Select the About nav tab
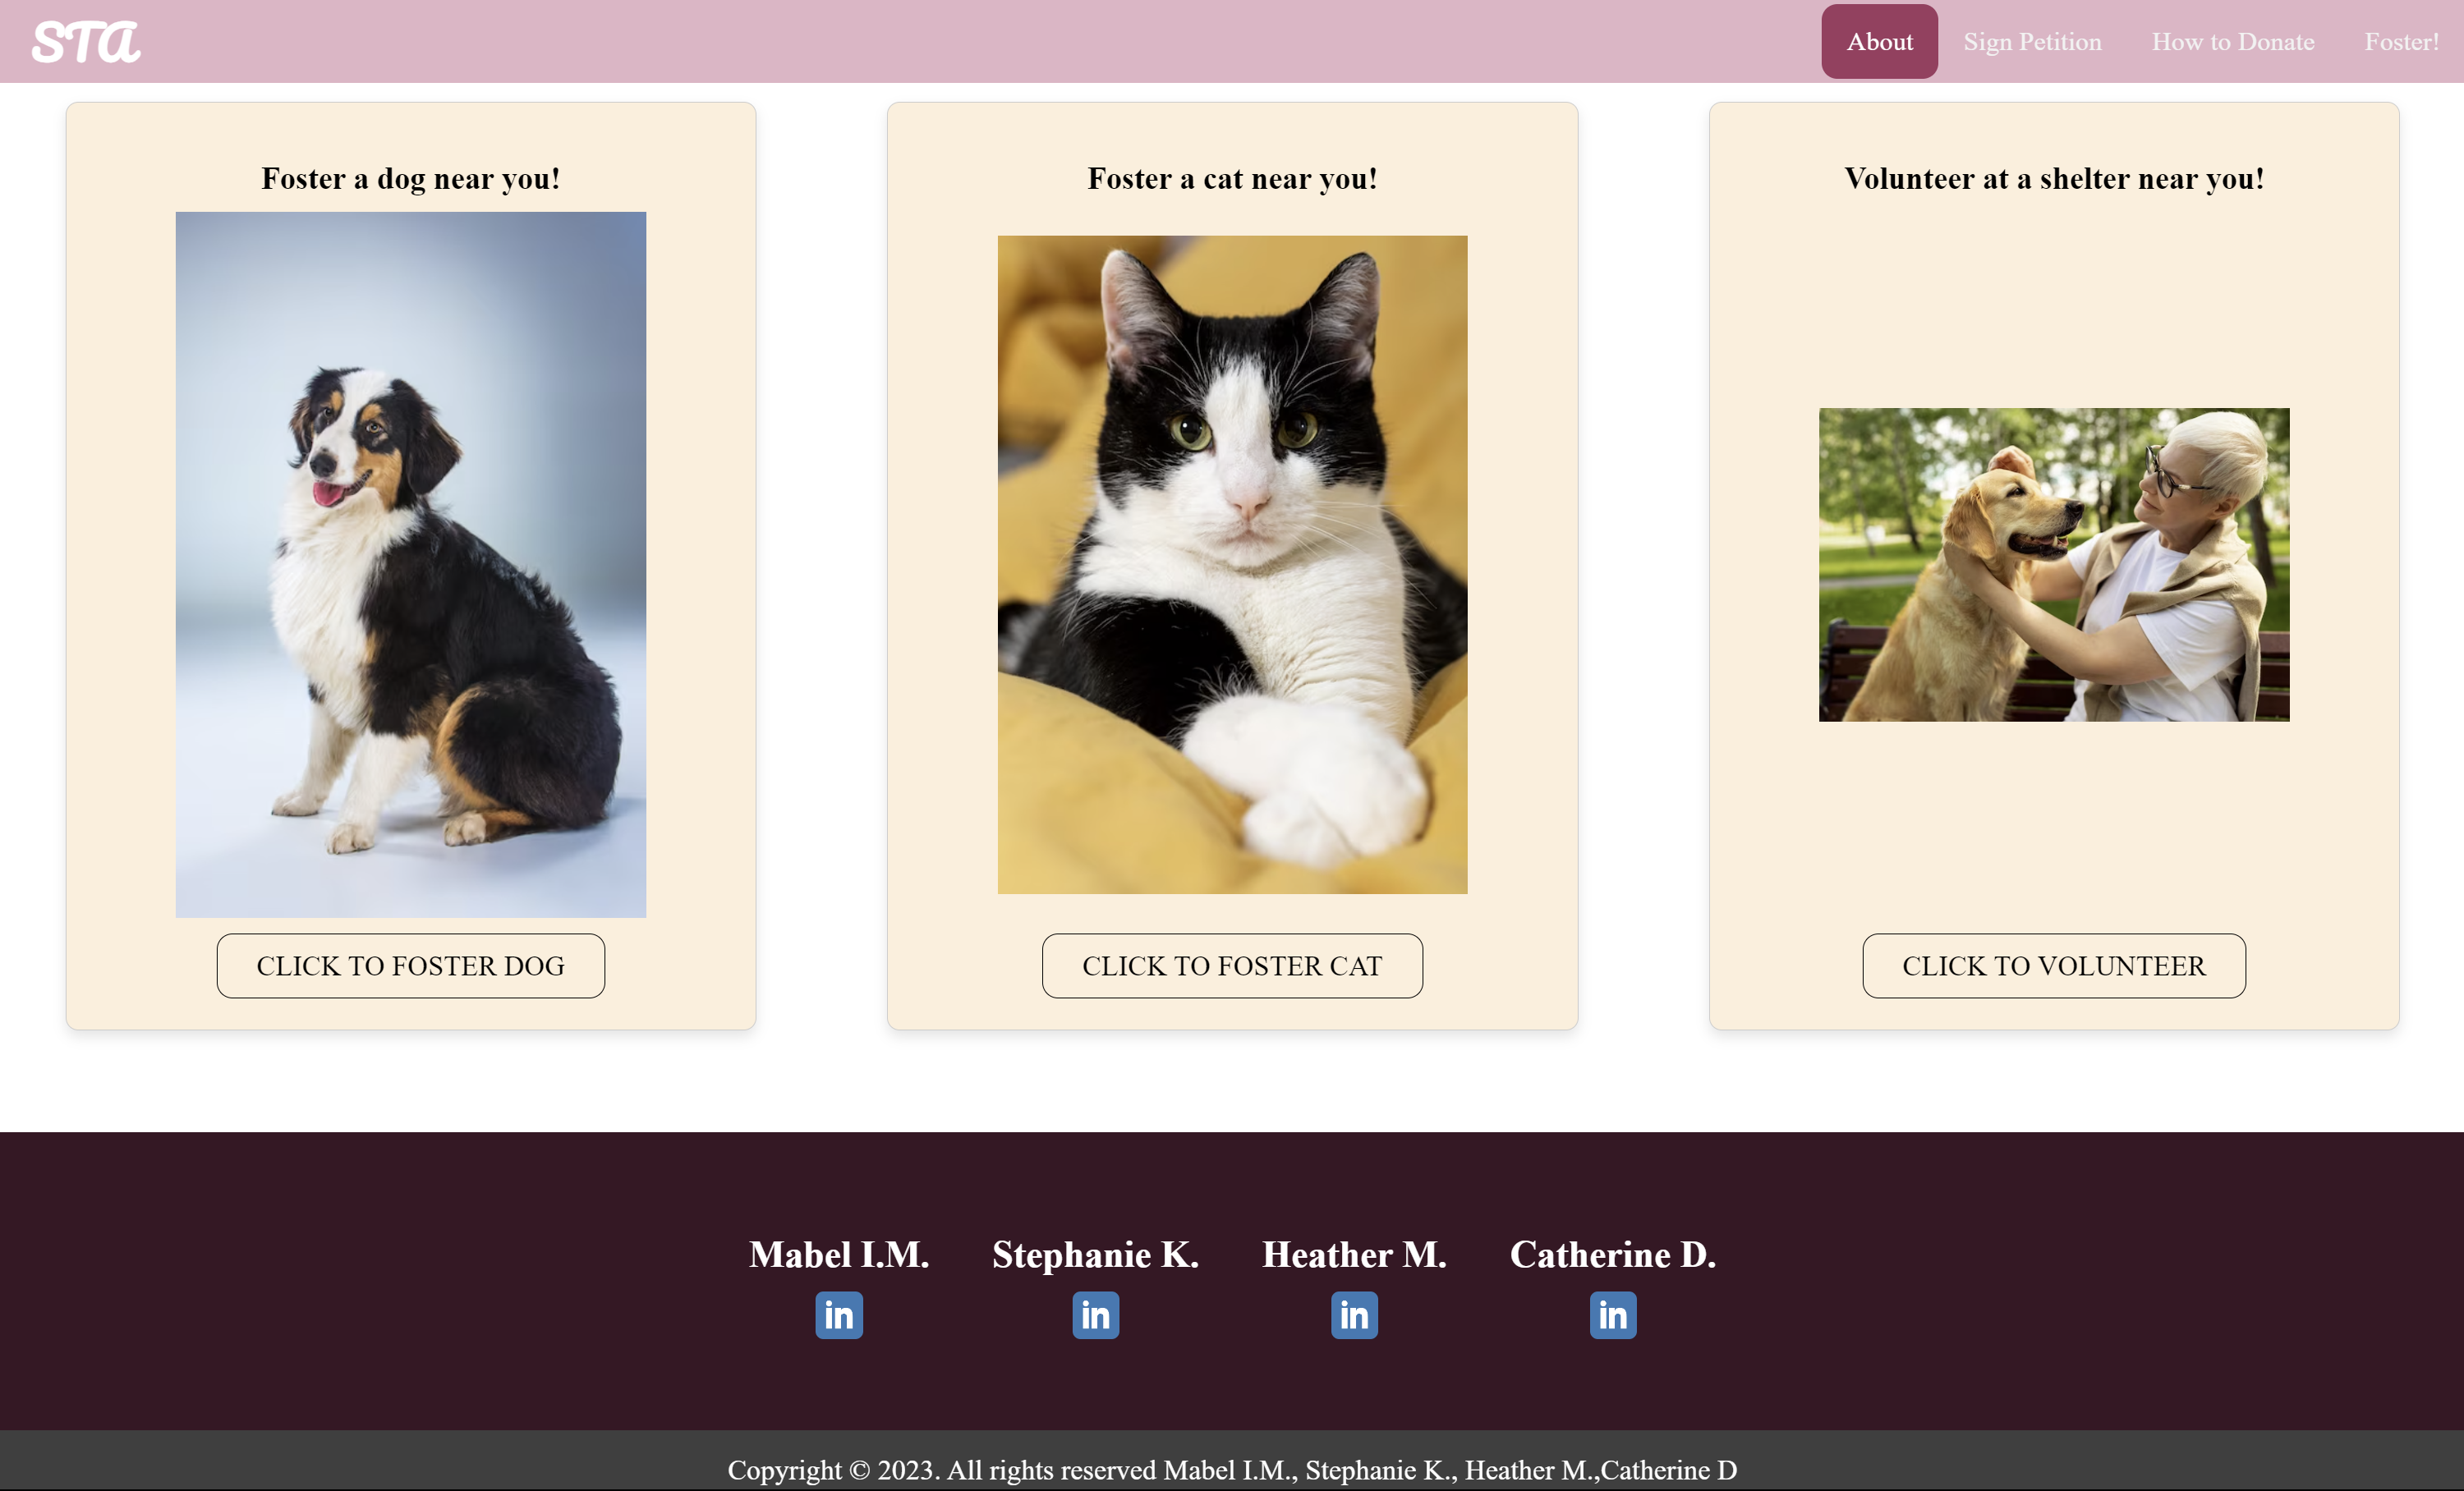The width and height of the screenshot is (2464, 1491). pos(1879,42)
